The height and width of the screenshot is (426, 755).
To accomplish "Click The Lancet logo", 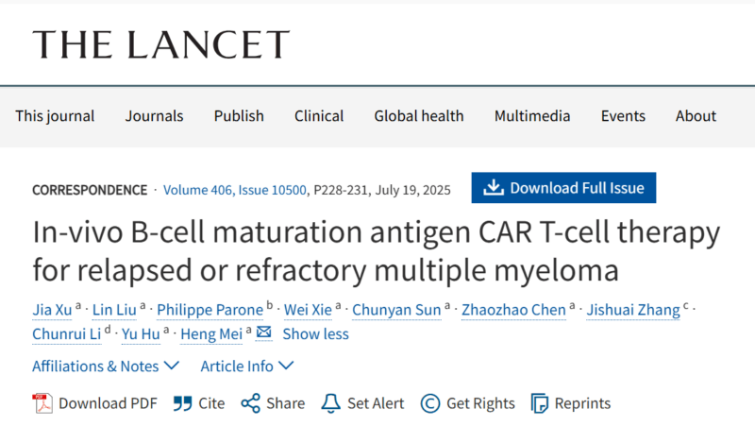I will 160,44.
